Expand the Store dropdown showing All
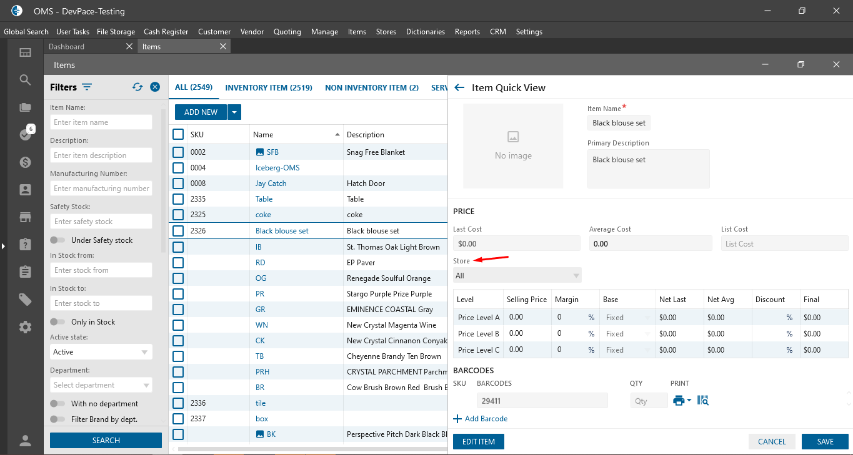853x455 pixels. (x=517, y=276)
